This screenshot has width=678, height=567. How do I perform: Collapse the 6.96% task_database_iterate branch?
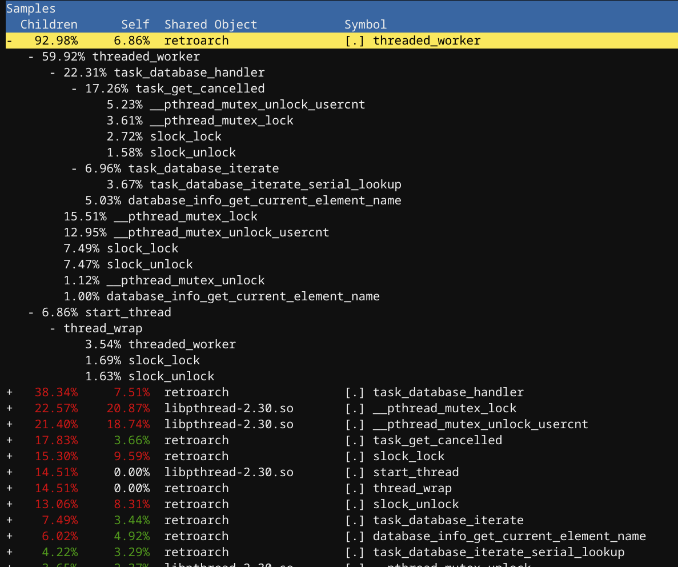click(74, 168)
